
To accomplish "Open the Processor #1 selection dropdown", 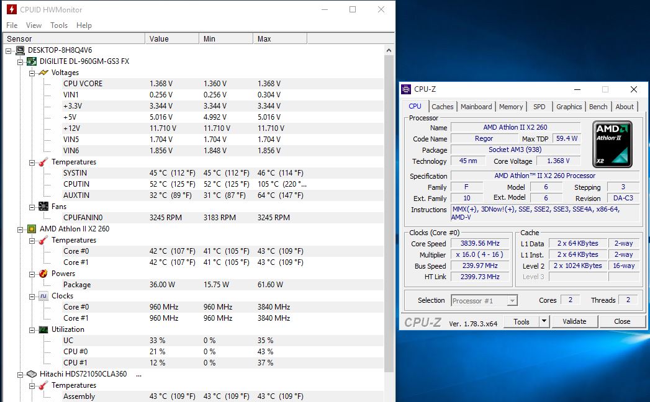I will [513, 300].
